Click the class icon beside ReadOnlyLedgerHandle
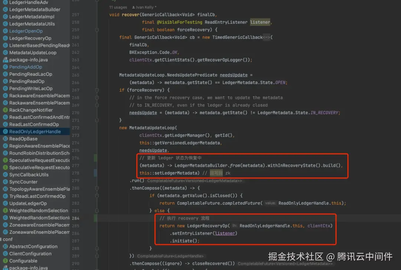The width and height of the screenshot is (401, 270). tap(5, 131)
